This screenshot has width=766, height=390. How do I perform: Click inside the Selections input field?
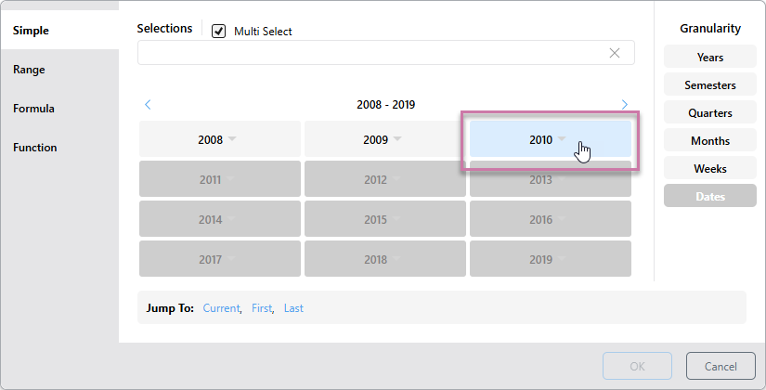(x=371, y=53)
